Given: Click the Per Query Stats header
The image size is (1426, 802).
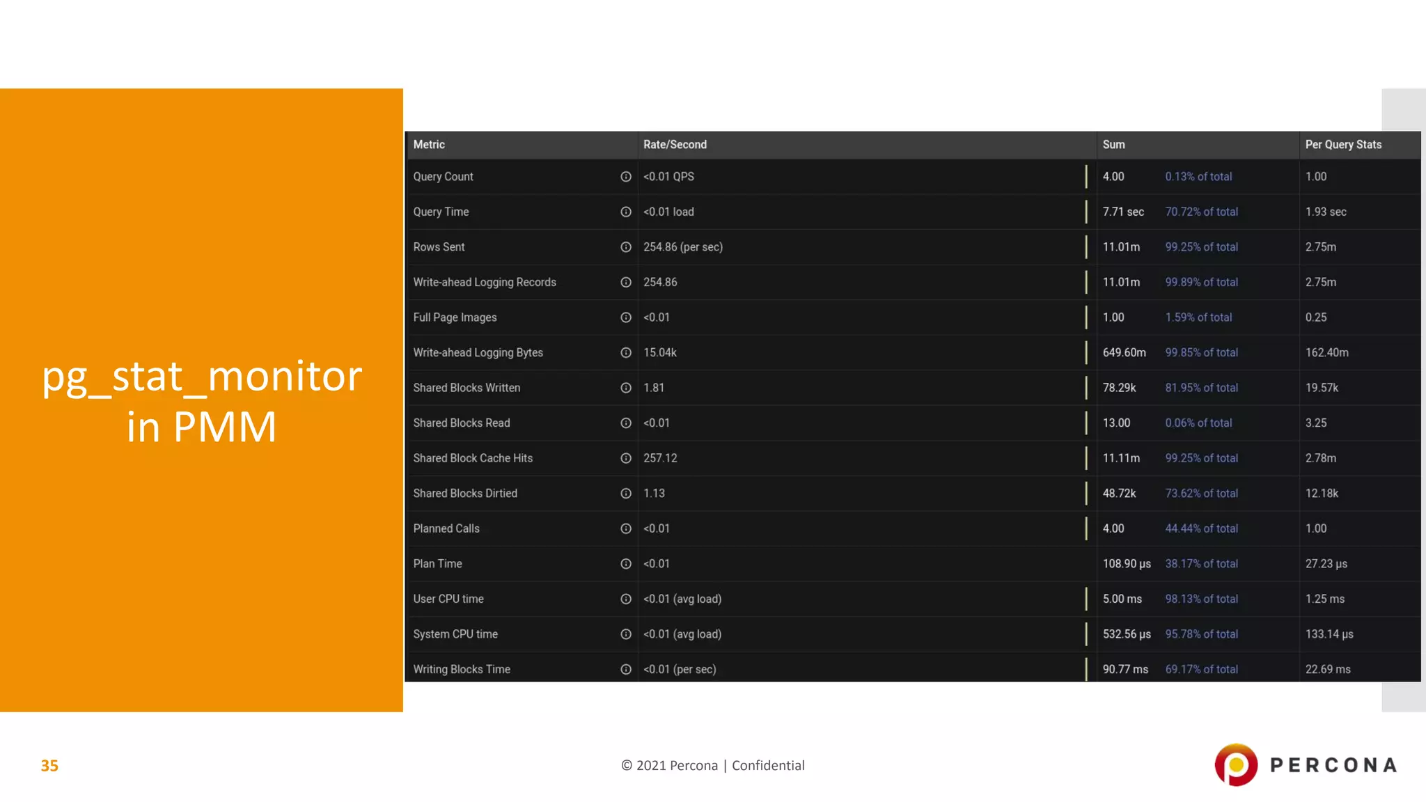Looking at the screenshot, I should tap(1343, 145).
